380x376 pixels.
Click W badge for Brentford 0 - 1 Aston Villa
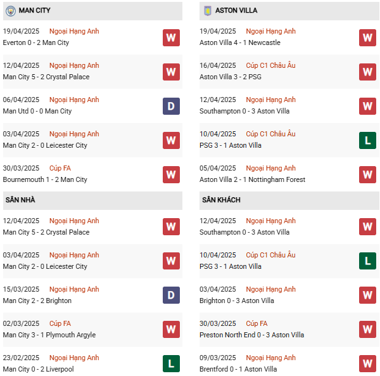(x=367, y=363)
